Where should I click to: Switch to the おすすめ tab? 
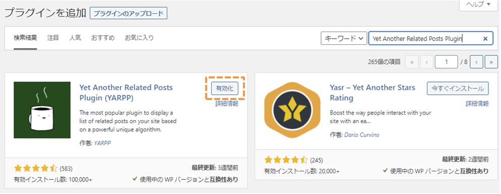click(103, 38)
